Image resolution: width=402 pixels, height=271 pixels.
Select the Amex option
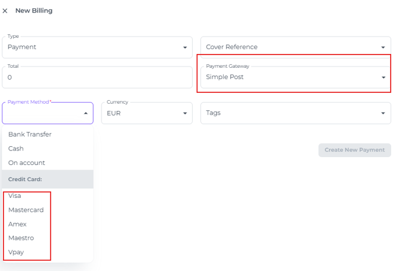pyautogui.click(x=17, y=224)
